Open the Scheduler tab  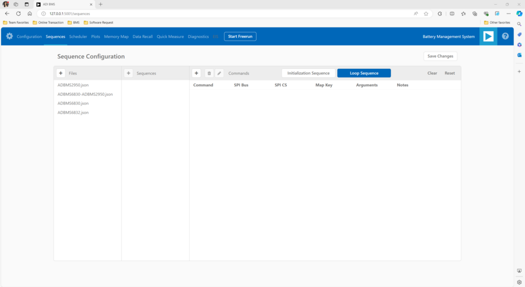[x=78, y=36]
